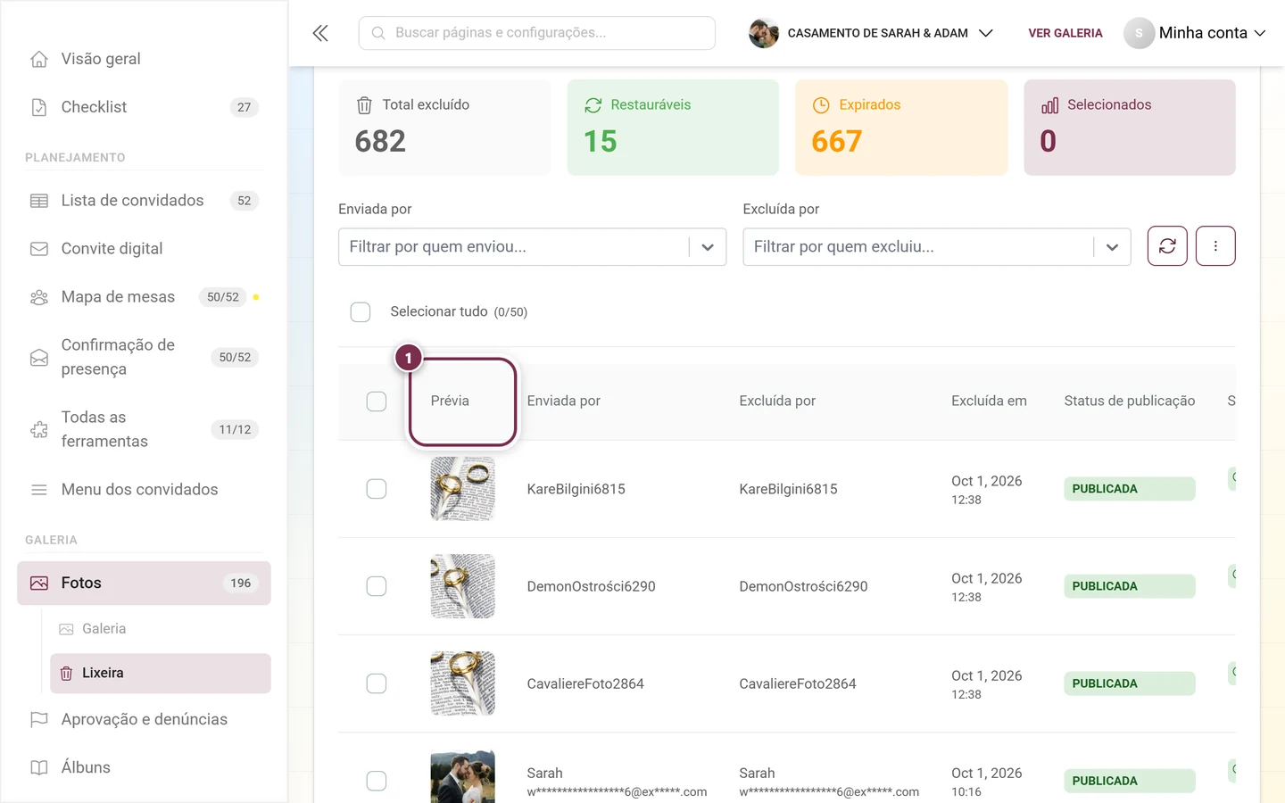This screenshot has width=1285, height=803.
Task: Click the trash icon next to Lixeira
Action: click(x=66, y=674)
